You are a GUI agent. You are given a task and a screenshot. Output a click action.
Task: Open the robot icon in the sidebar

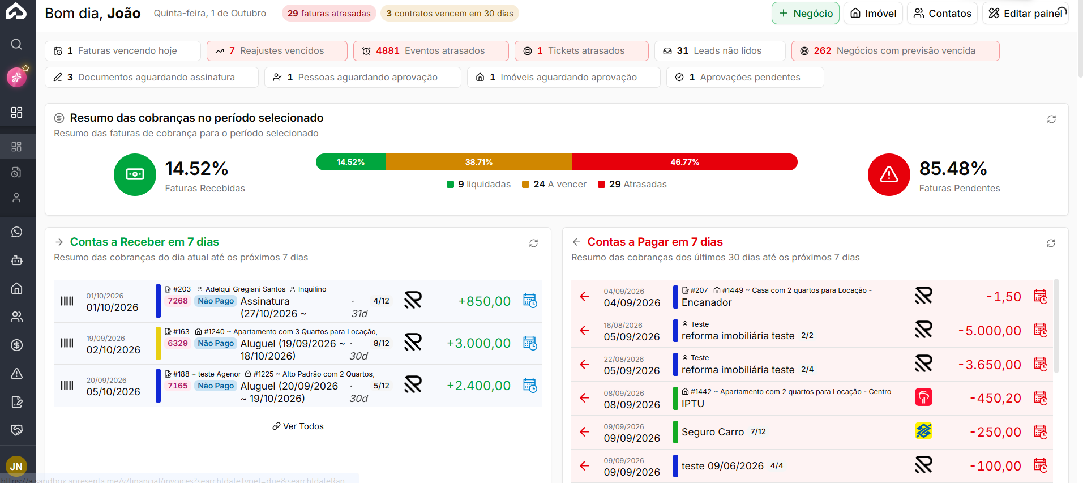coord(16,260)
